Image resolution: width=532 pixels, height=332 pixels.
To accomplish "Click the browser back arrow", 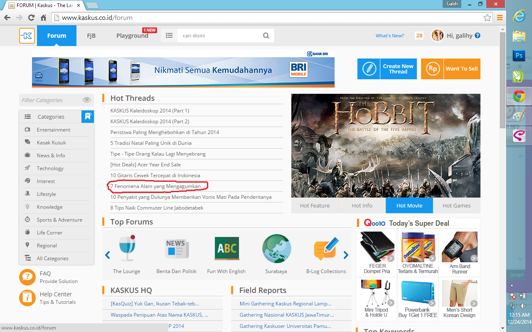I will pyautogui.click(x=7, y=18).
